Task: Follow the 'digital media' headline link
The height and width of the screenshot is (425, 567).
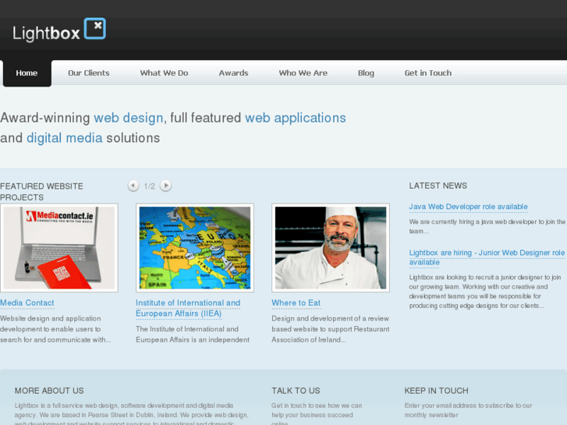Action: point(65,138)
